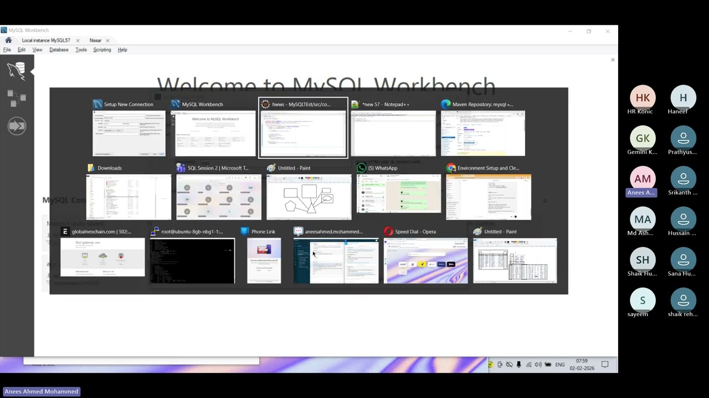Click the Teams icon beside SQL Session 2
Image resolution: width=709 pixels, height=398 pixels.
181,168
